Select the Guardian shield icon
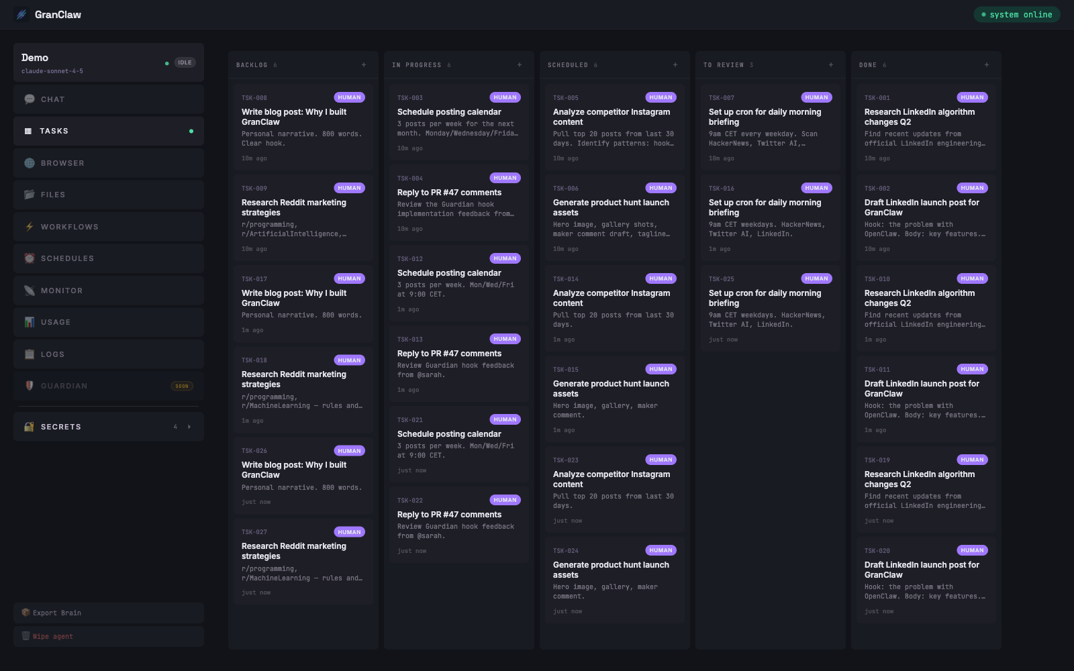 pos(29,385)
